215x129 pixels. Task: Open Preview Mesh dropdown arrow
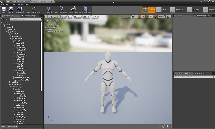tap(25, 10)
